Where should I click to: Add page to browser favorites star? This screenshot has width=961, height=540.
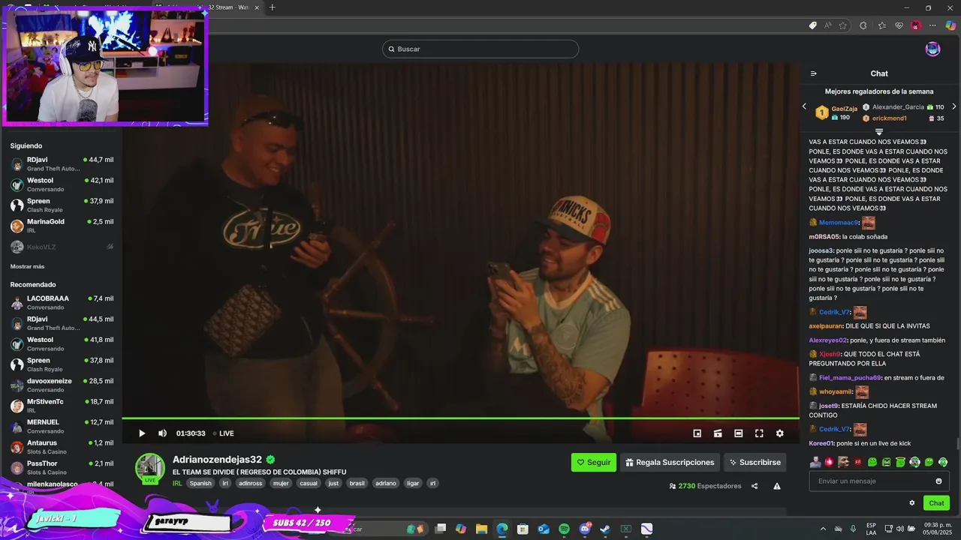click(x=843, y=25)
